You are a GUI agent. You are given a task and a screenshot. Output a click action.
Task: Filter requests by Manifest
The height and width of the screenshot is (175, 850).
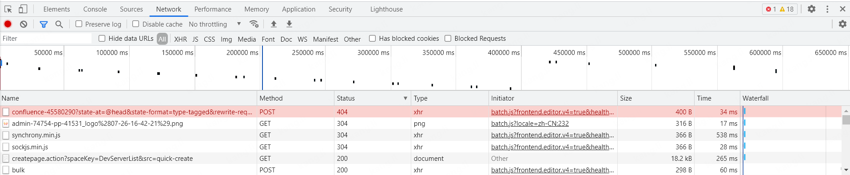(326, 39)
